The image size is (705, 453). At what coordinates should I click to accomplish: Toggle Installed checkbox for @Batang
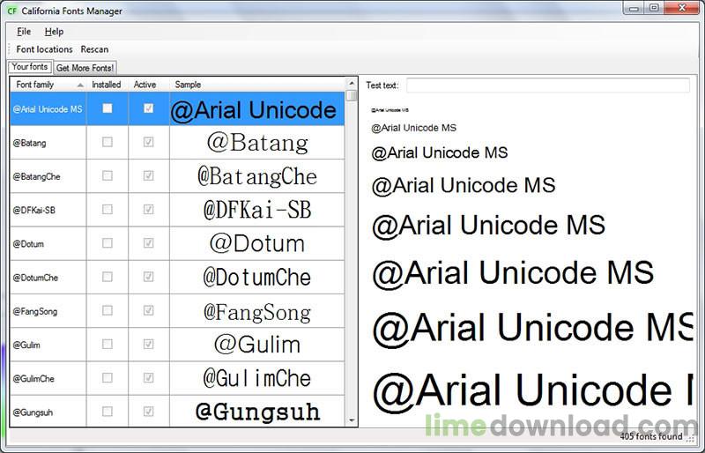[107, 142]
